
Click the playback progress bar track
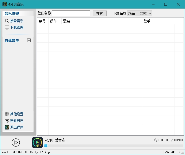(x=114, y=146)
